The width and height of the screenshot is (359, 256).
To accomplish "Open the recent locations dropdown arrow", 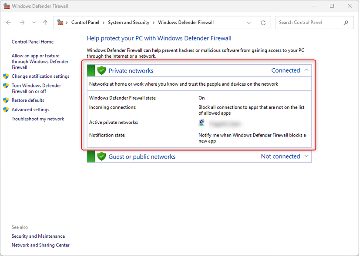I will click(x=34, y=23).
